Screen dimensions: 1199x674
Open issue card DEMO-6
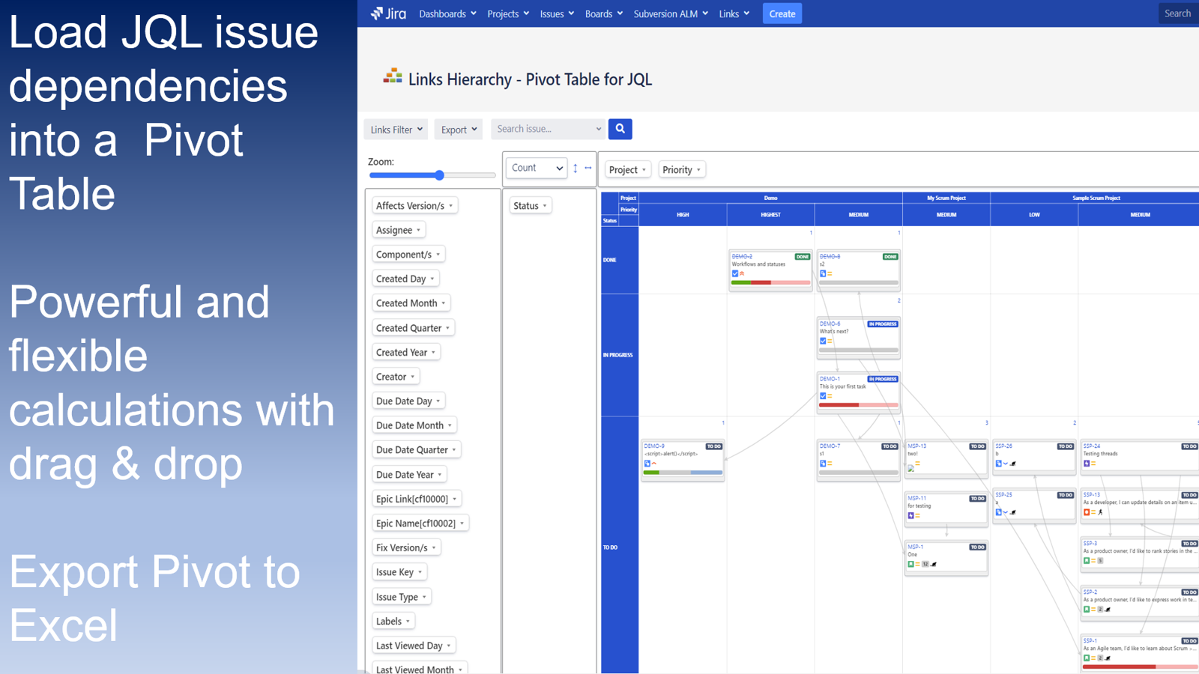(x=858, y=338)
